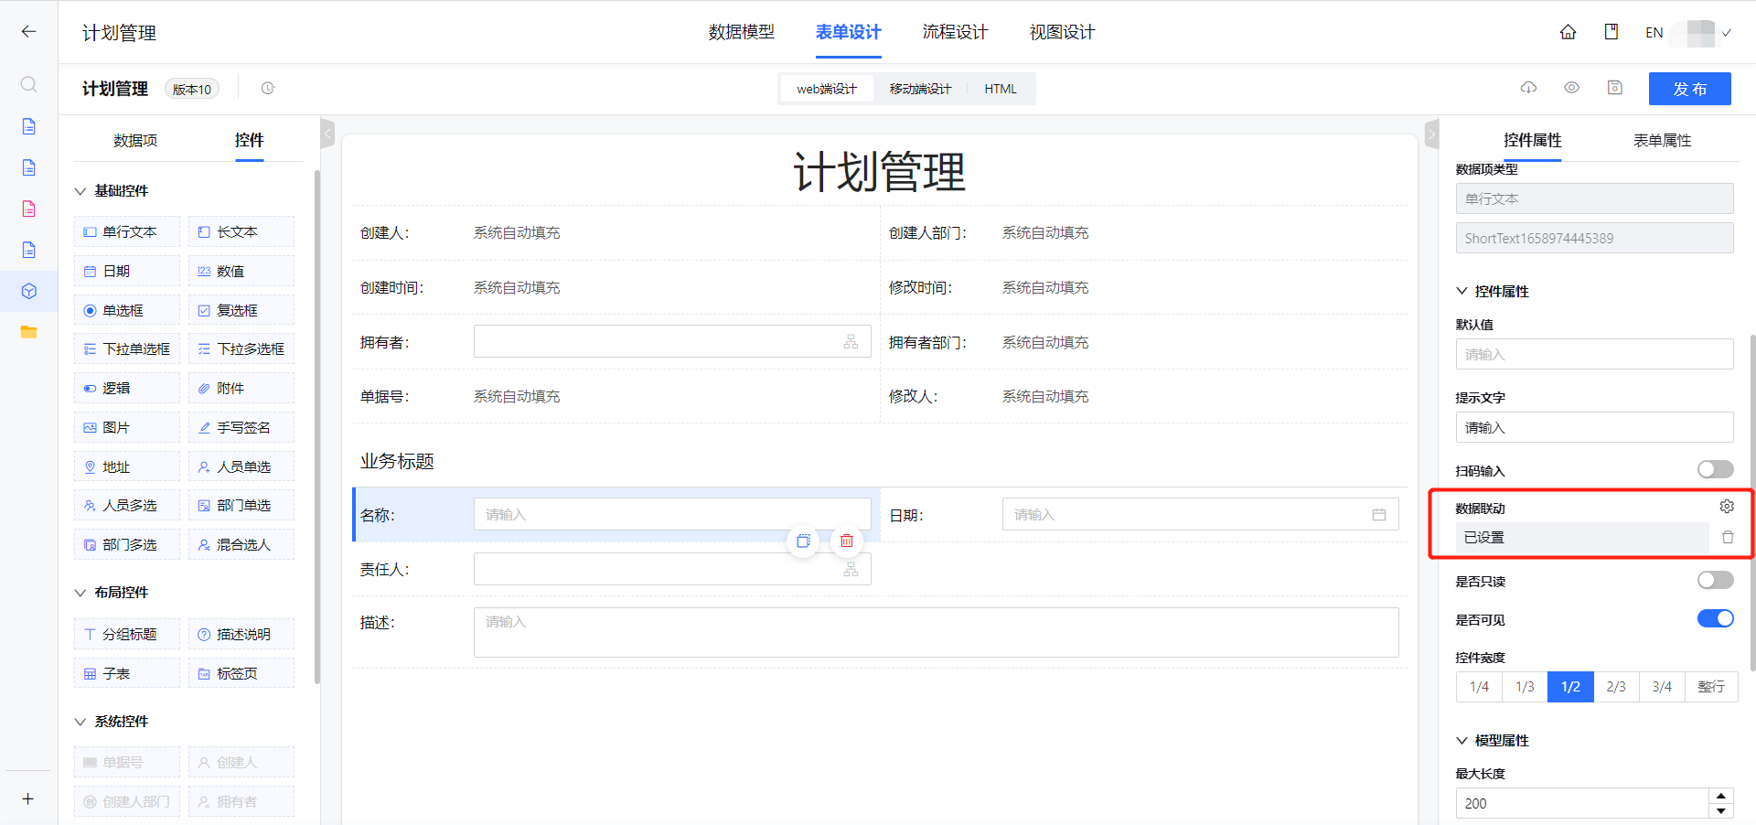
Task: Add 单选框 radio control
Action: tap(127, 311)
